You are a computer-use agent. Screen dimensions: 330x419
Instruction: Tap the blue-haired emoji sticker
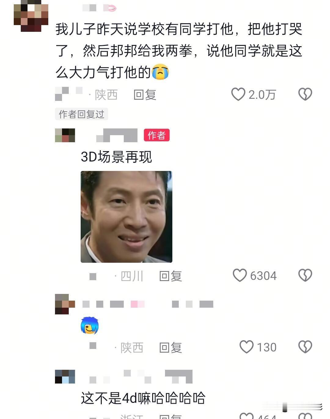pyautogui.click(x=90, y=326)
